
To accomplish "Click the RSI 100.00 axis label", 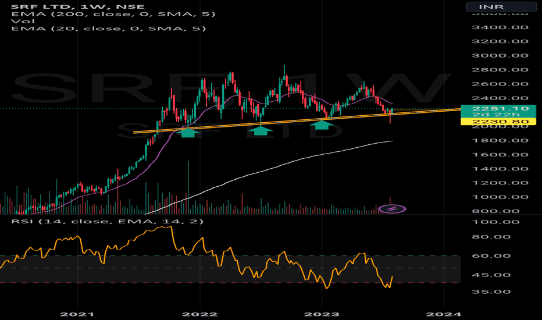I will tap(495, 222).
